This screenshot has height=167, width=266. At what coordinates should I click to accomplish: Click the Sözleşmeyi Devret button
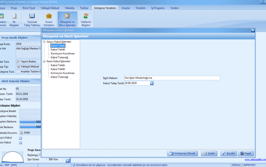(183, 153)
